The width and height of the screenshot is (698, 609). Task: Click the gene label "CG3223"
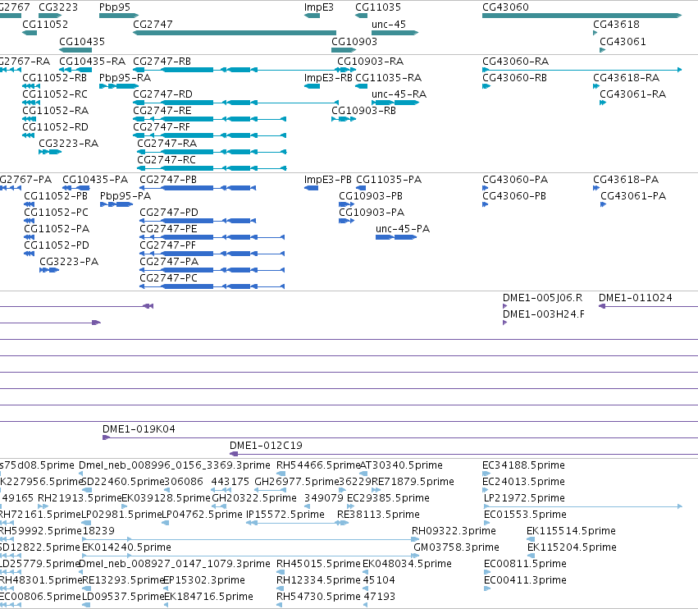coord(58,7)
